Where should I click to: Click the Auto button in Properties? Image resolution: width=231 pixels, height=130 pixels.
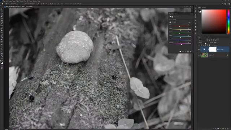pos(189,22)
